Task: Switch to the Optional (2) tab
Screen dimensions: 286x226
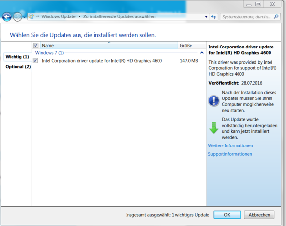Action: click(18, 67)
